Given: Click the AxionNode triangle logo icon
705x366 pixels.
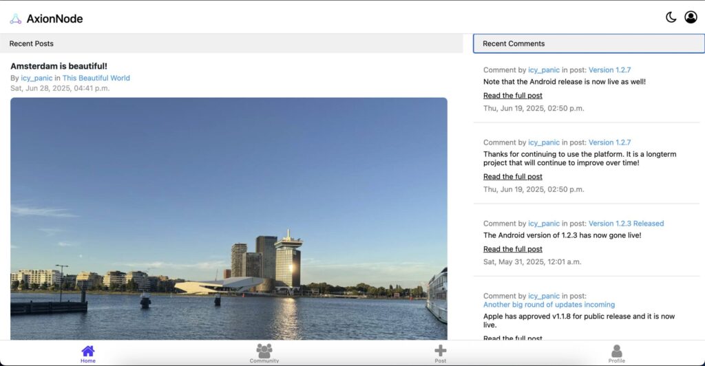Looking at the screenshot, I should pyautogui.click(x=15, y=19).
